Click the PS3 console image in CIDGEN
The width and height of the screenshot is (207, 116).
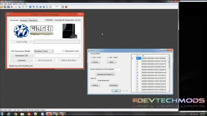[x=70, y=31]
